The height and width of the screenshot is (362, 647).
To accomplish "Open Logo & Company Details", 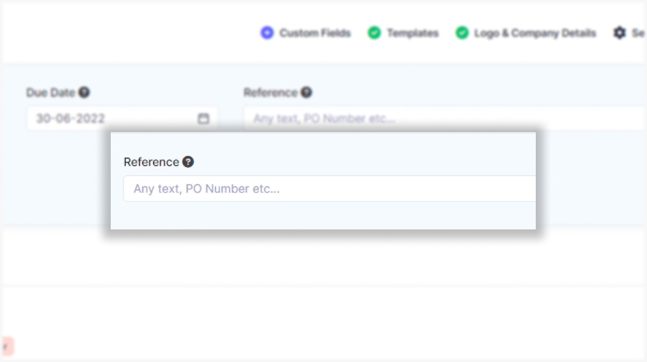I will [x=535, y=32].
